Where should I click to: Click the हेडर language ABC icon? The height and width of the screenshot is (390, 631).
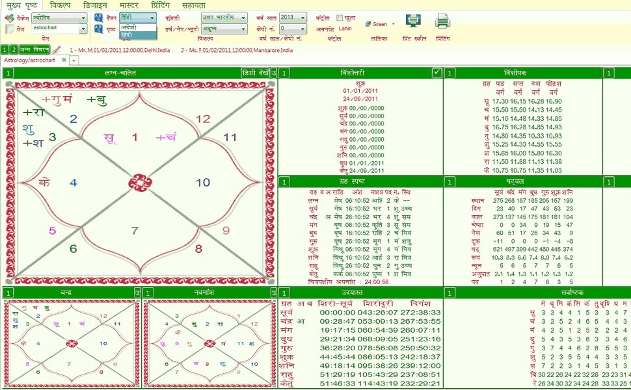(99, 18)
